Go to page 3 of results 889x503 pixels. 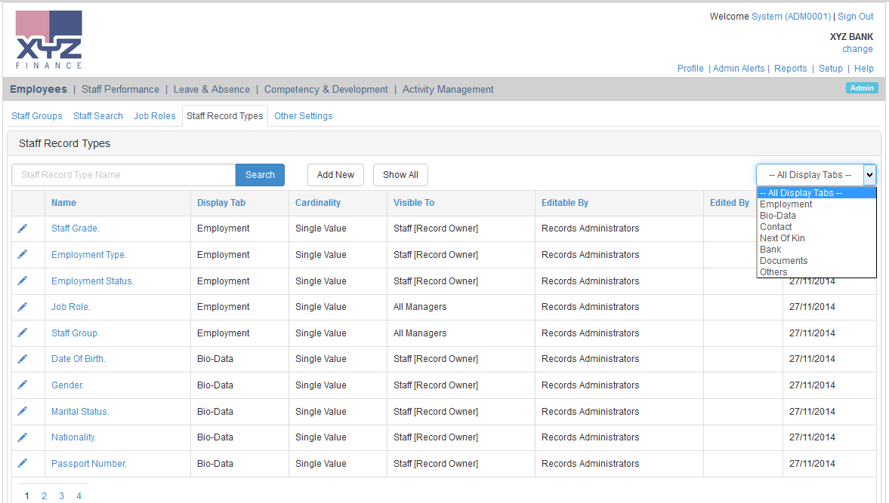[60, 495]
